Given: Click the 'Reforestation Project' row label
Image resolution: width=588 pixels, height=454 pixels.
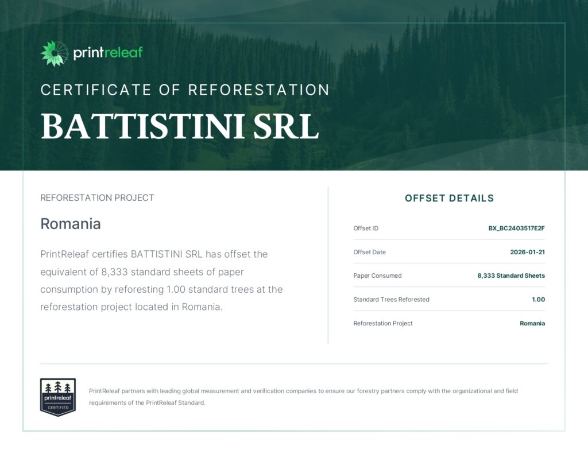Looking at the screenshot, I should (383, 324).
